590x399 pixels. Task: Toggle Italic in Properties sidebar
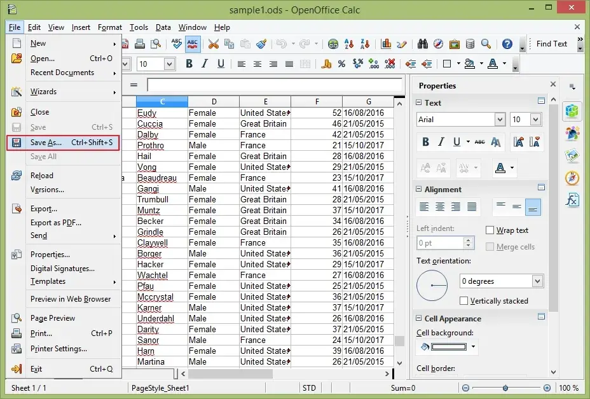click(x=441, y=142)
